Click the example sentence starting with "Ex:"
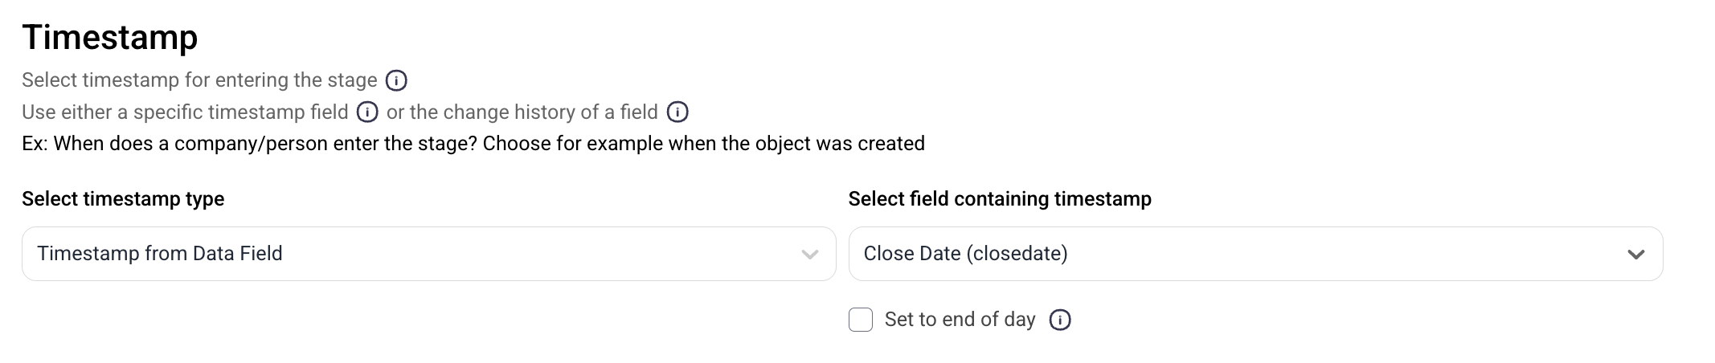 tap(473, 144)
